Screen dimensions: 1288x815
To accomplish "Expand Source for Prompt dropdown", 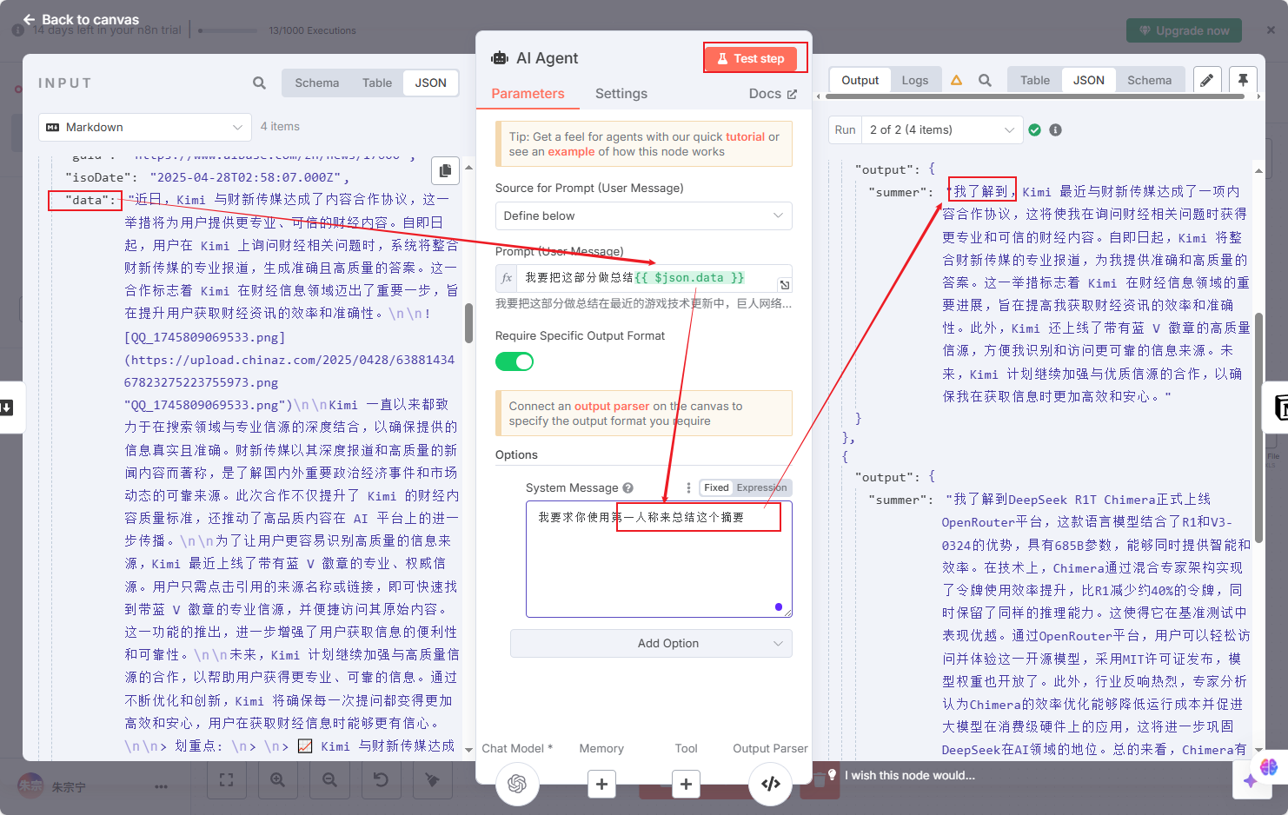I will (643, 215).
